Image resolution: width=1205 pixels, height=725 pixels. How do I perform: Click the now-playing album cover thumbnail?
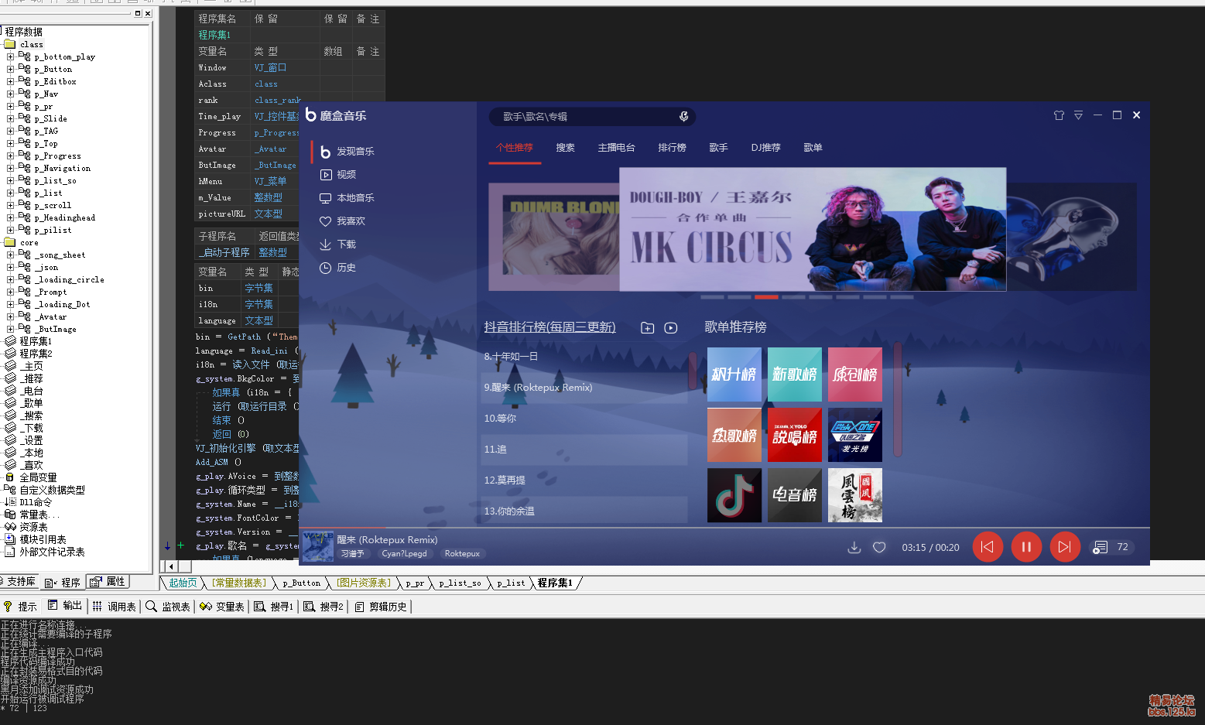click(x=318, y=546)
